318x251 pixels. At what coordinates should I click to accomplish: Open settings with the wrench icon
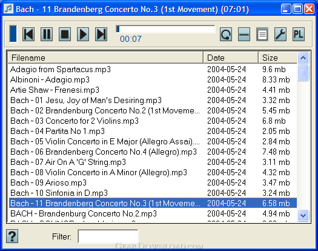point(280,35)
